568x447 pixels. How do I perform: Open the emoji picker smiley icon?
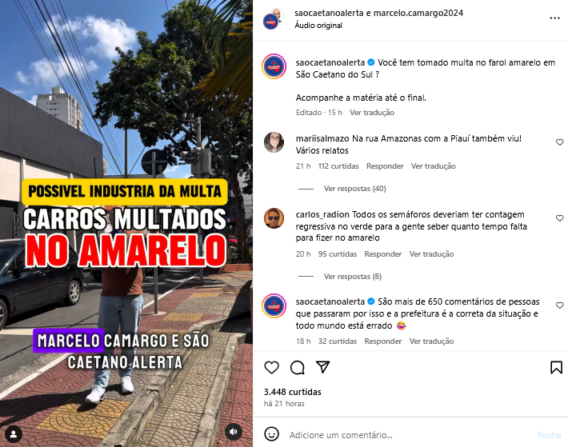click(x=272, y=433)
